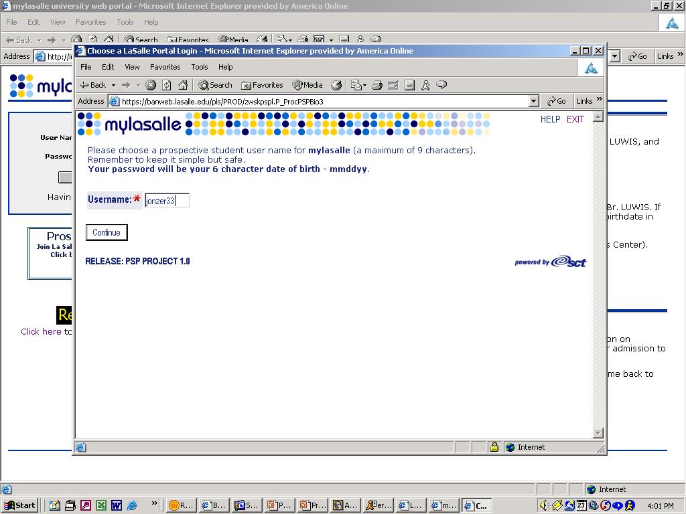Click the scroll down arrow in popup
This screenshot has width=686, height=514.
click(x=598, y=433)
